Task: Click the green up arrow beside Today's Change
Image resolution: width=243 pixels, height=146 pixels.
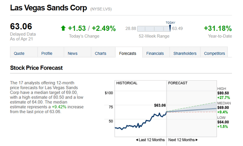Action: [63, 28]
